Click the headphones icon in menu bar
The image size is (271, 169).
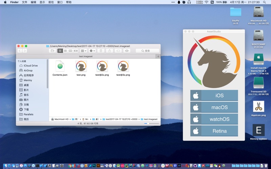[x=189, y=2]
